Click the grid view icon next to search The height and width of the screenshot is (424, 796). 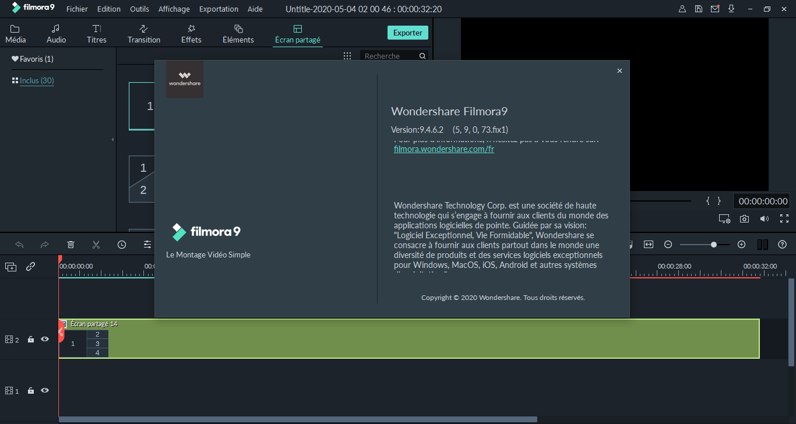pos(347,56)
